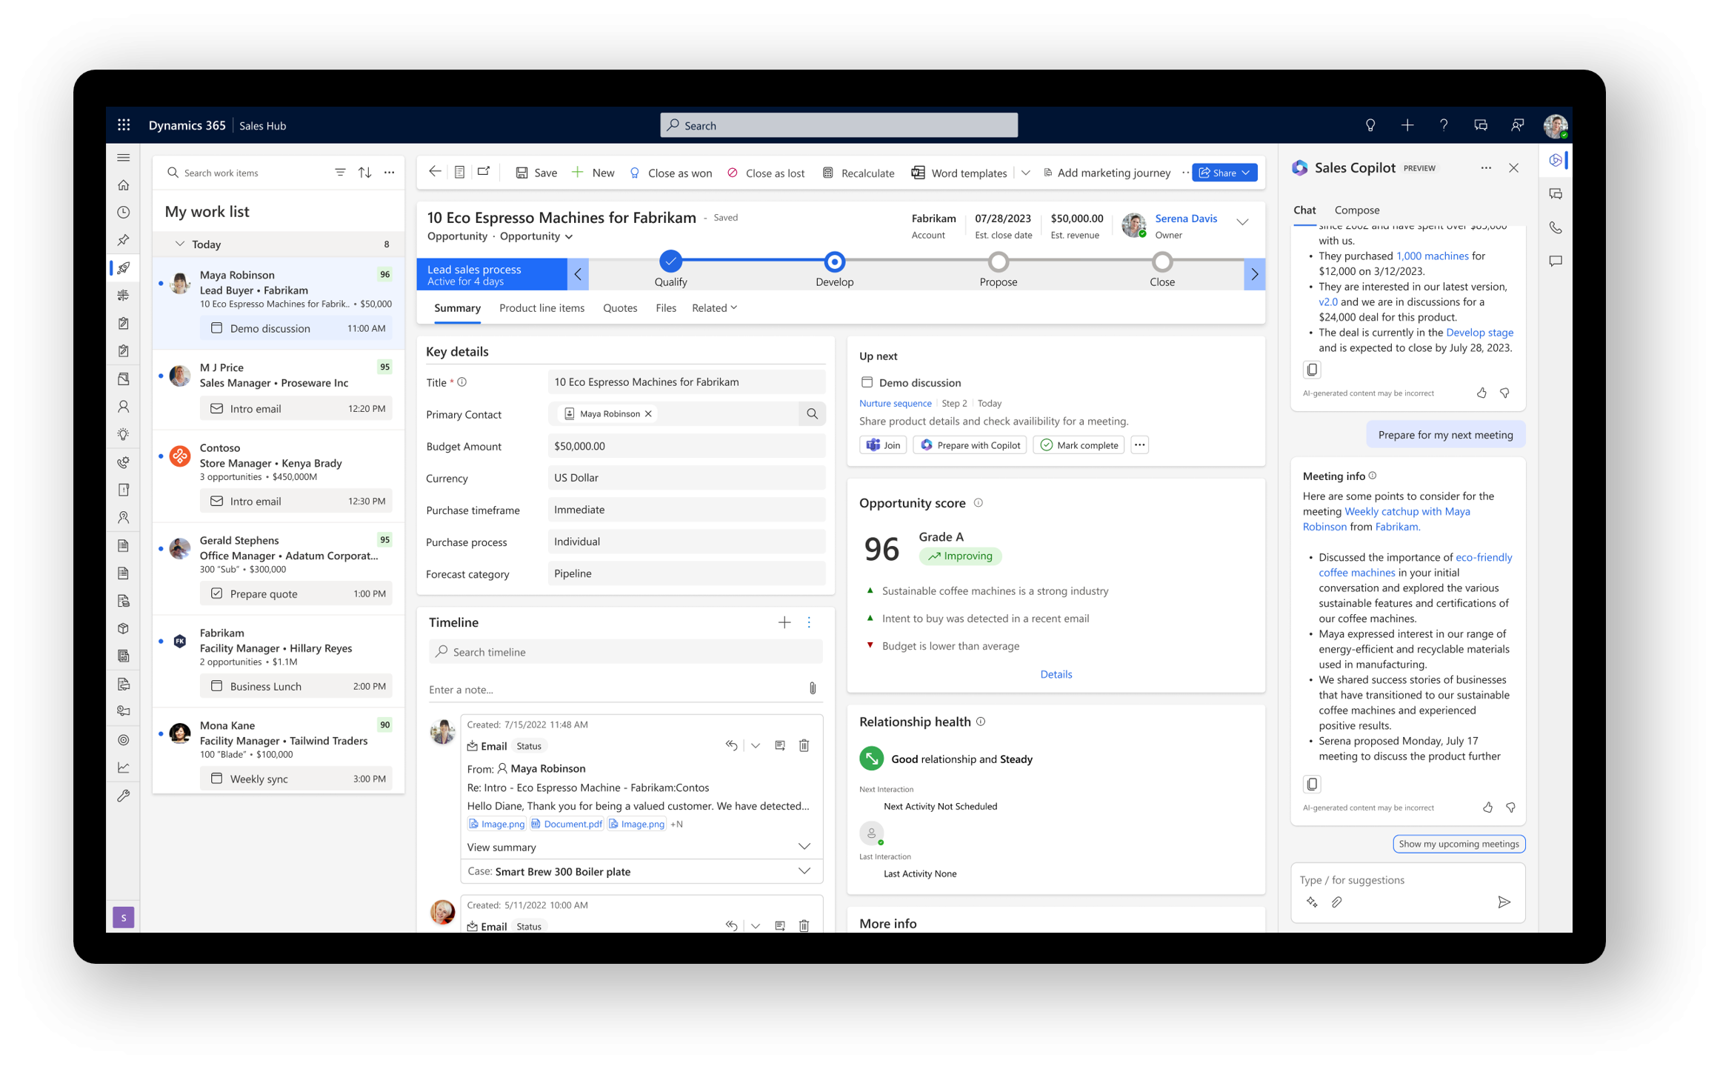1720x1069 pixels.
Task: Mark Prepare quote task checkbox
Action: click(216, 593)
